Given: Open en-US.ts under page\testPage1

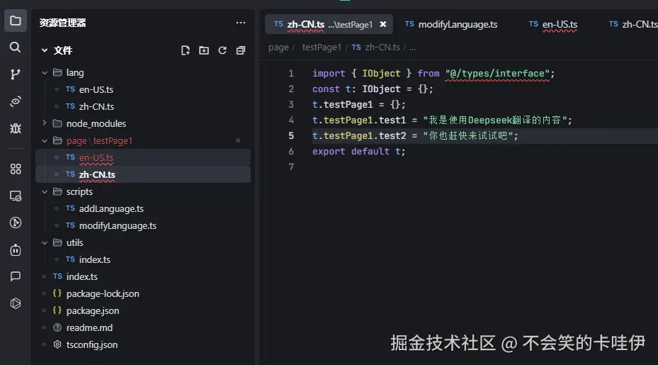Looking at the screenshot, I should (x=143, y=157).
